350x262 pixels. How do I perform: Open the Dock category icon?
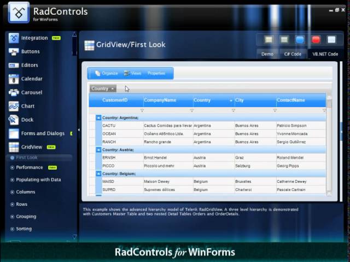click(x=14, y=120)
